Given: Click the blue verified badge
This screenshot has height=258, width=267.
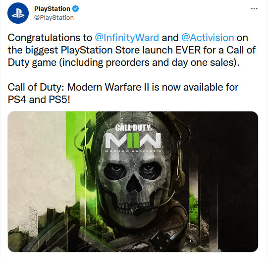Looking at the screenshot, I should pyautogui.click(x=75, y=9).
